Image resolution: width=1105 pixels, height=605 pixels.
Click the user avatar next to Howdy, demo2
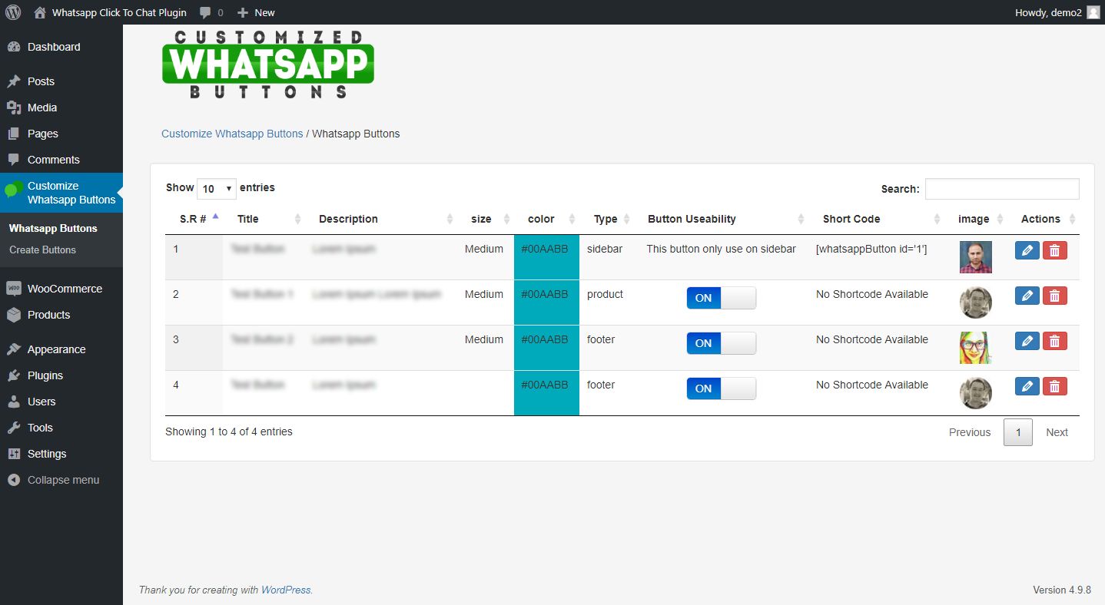[1093, 12]
